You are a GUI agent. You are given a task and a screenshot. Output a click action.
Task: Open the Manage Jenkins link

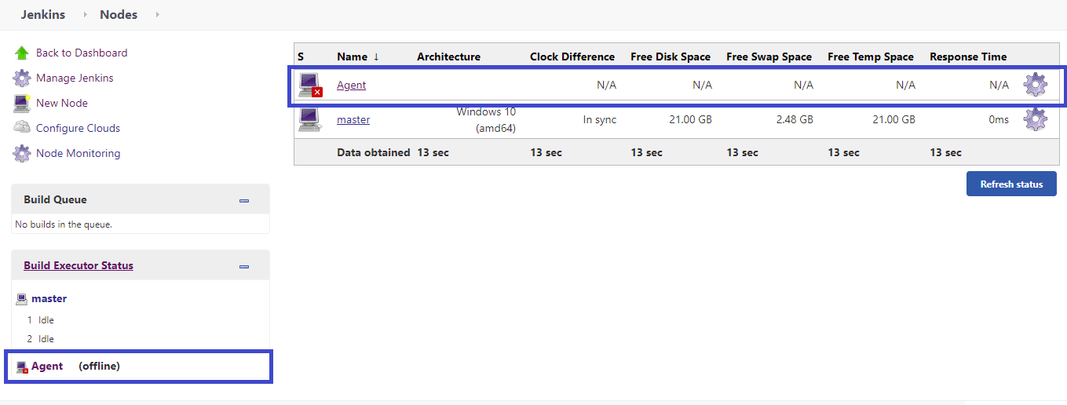(x=75, y=78)
